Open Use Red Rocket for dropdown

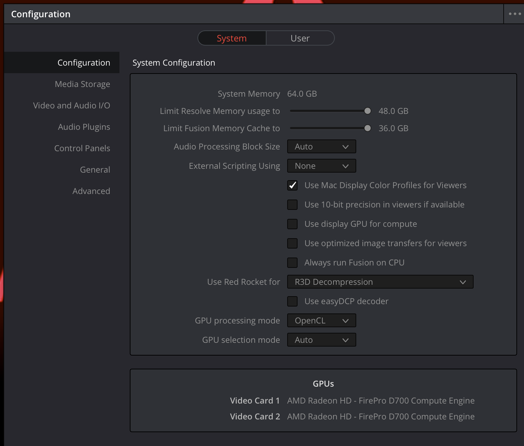380,282
